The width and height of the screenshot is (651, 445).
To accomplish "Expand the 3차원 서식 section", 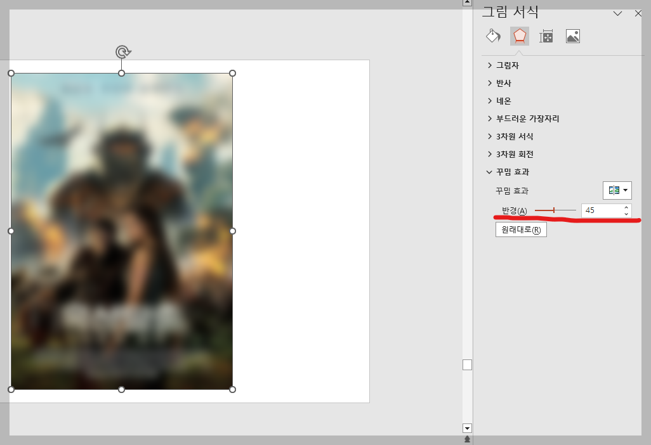I will [510, 136].
